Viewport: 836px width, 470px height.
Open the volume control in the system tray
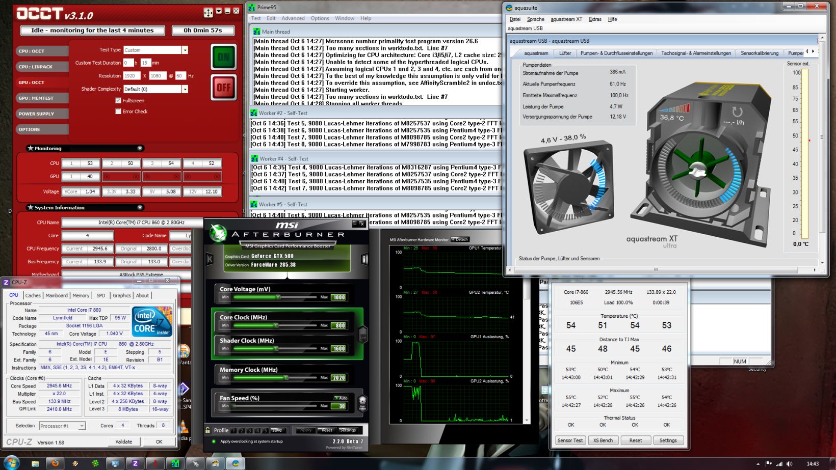click(790, 464)
